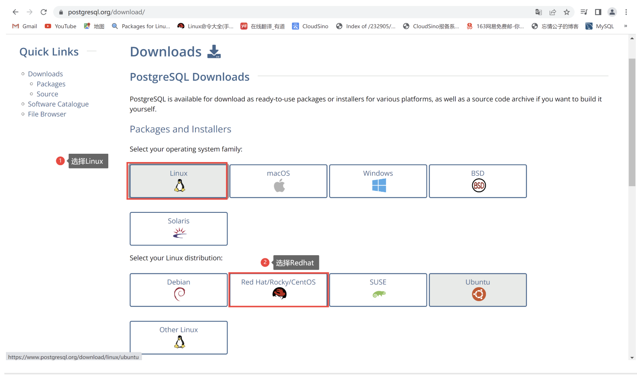Open 在线翻译_有道 bookmark
The width and height of the screenshot is (637, 376).
(x=263, y=26)
